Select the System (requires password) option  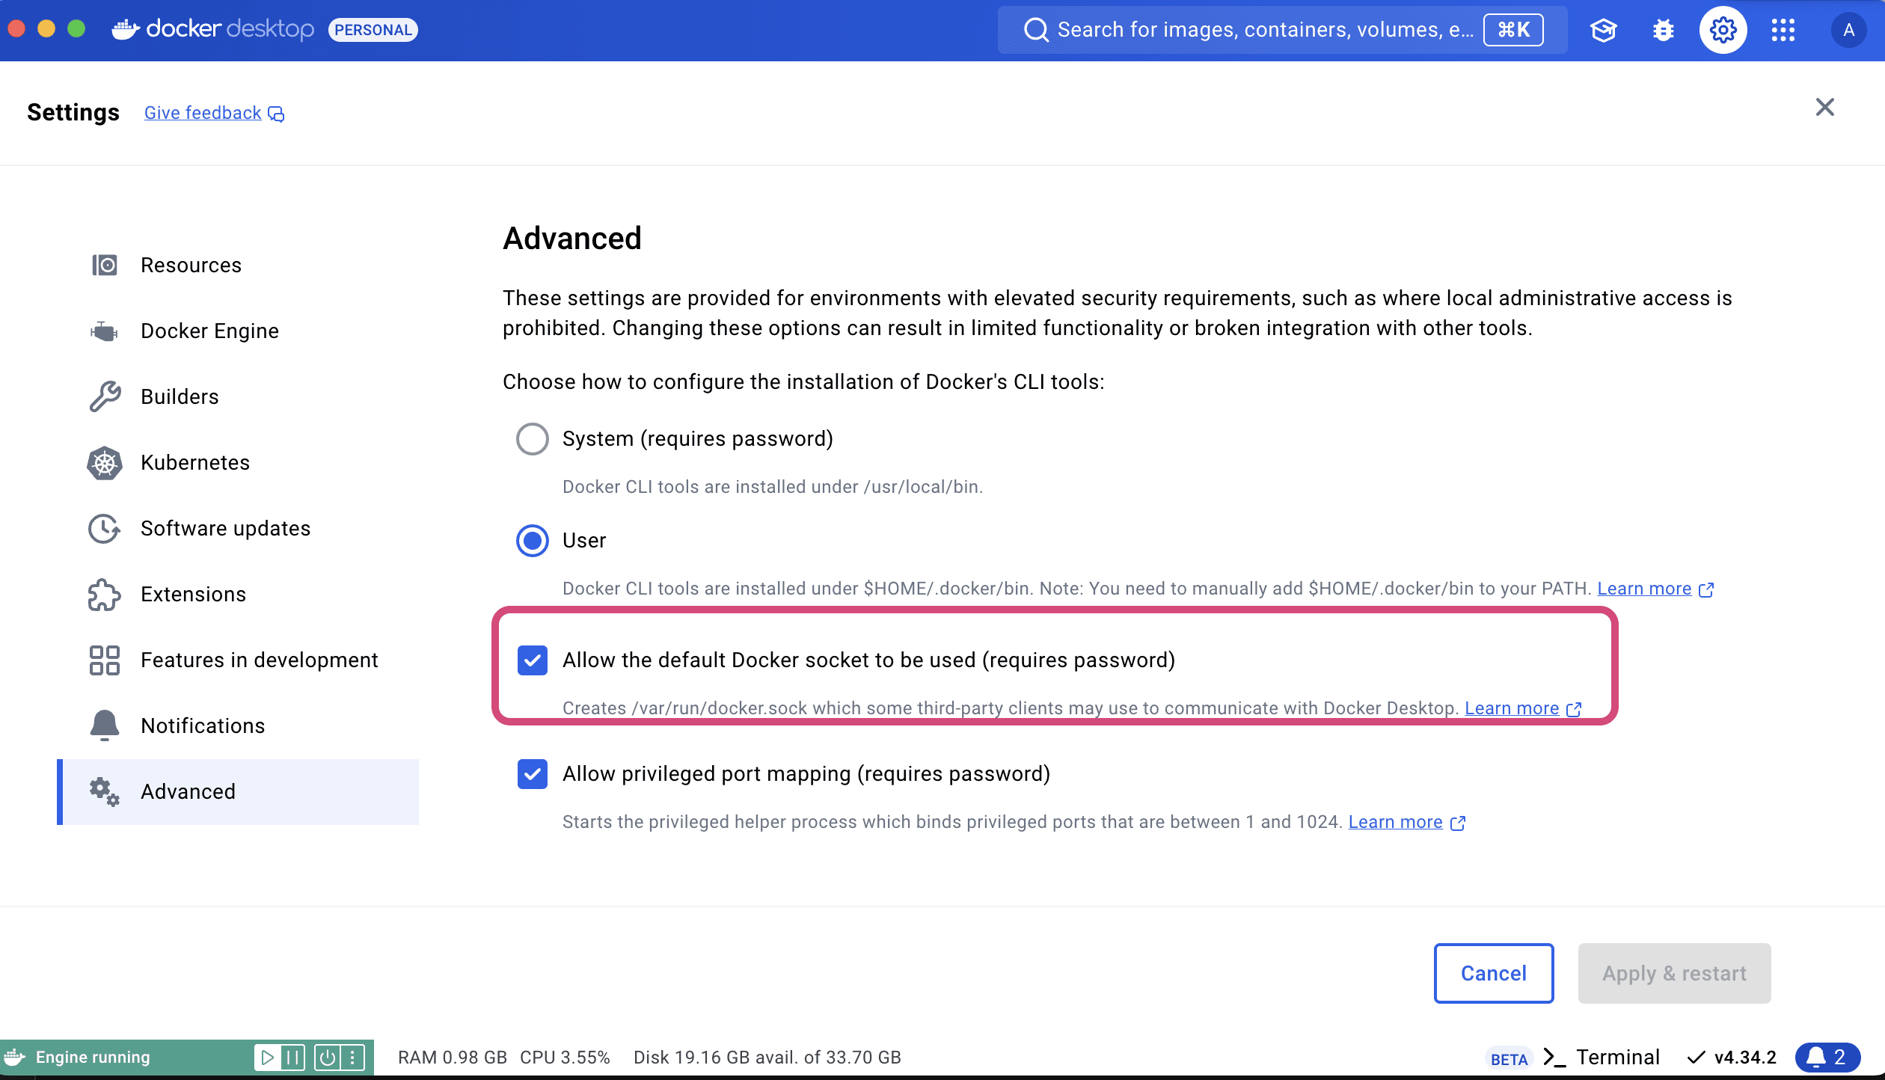(x=532, y=439)
